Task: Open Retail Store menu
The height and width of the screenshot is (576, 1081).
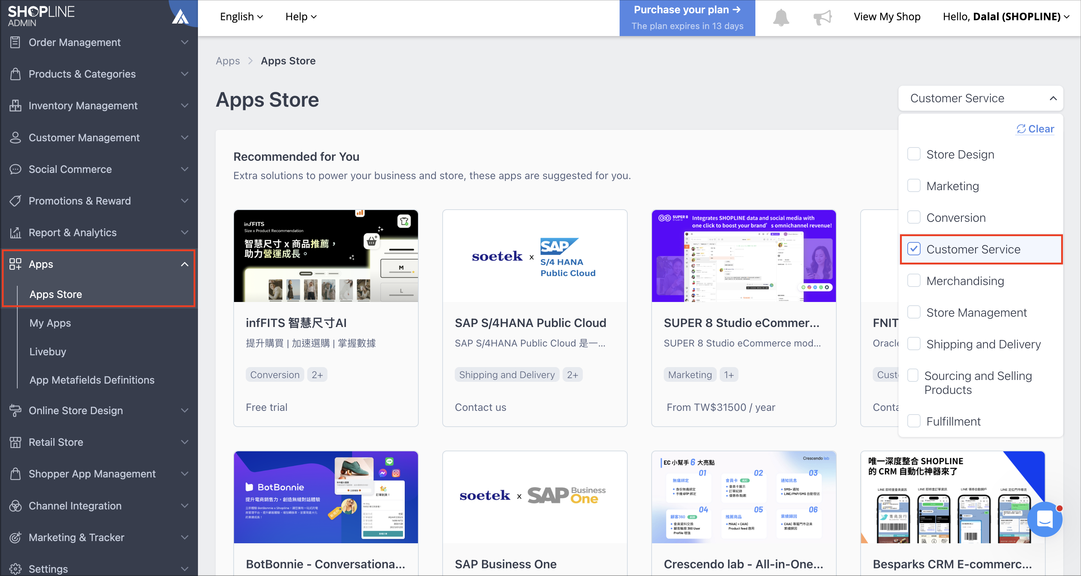Action: coord(99,442)
